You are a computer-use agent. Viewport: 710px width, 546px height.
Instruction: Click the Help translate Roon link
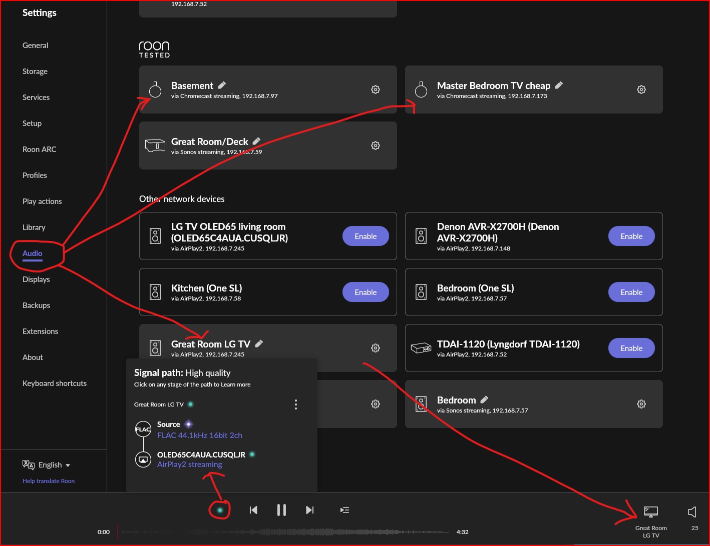(x=49, y=481)
